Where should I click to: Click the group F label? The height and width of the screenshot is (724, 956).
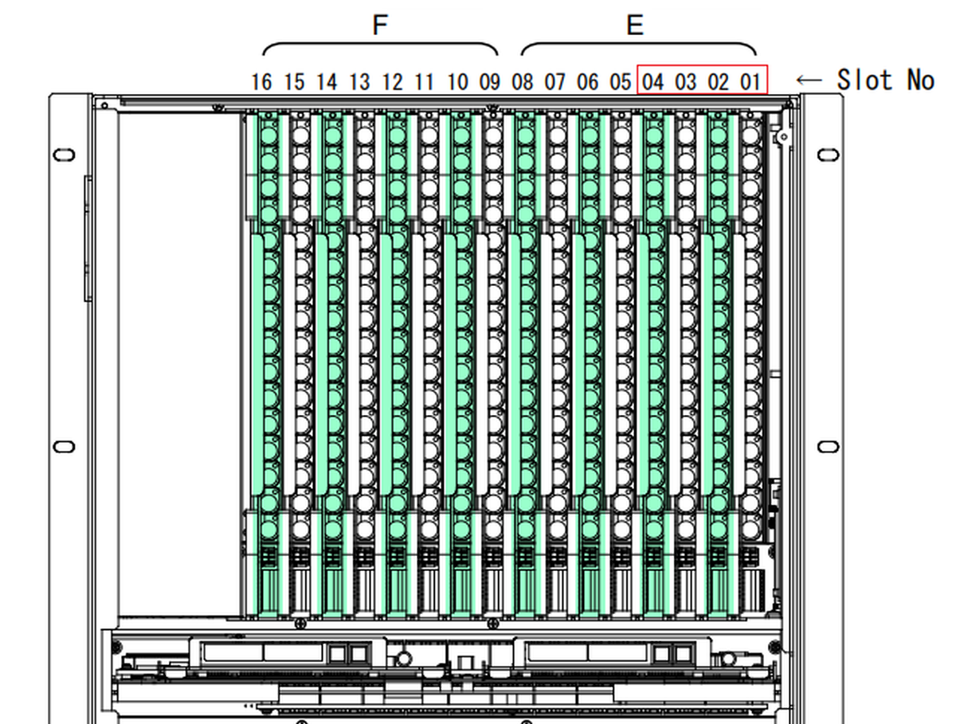380,25
